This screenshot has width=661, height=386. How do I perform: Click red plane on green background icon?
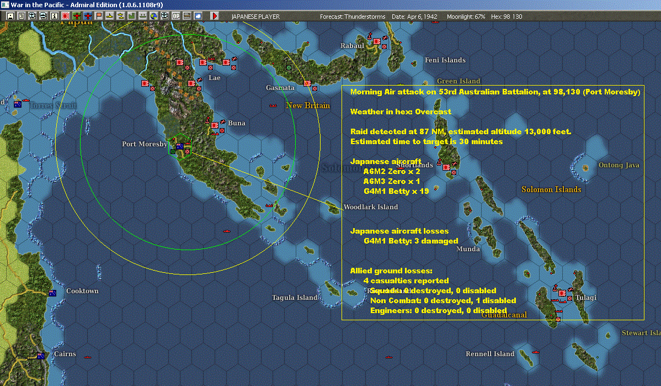tap(76, 16)
